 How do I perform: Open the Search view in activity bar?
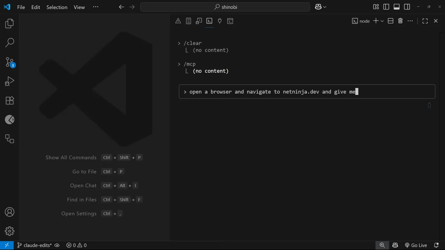point(9,43)
